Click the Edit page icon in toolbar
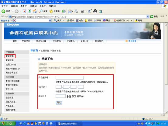Viewport: 168px width, 126px height. (82, 11)
